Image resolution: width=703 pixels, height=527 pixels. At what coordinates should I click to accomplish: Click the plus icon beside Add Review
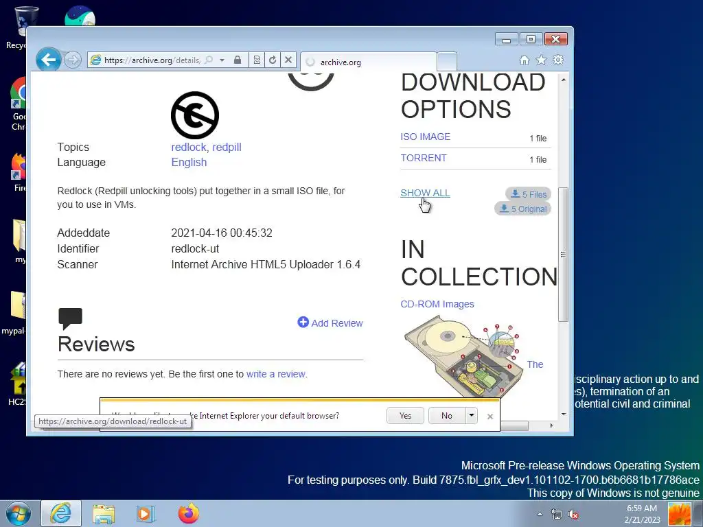tap(303, 323)
